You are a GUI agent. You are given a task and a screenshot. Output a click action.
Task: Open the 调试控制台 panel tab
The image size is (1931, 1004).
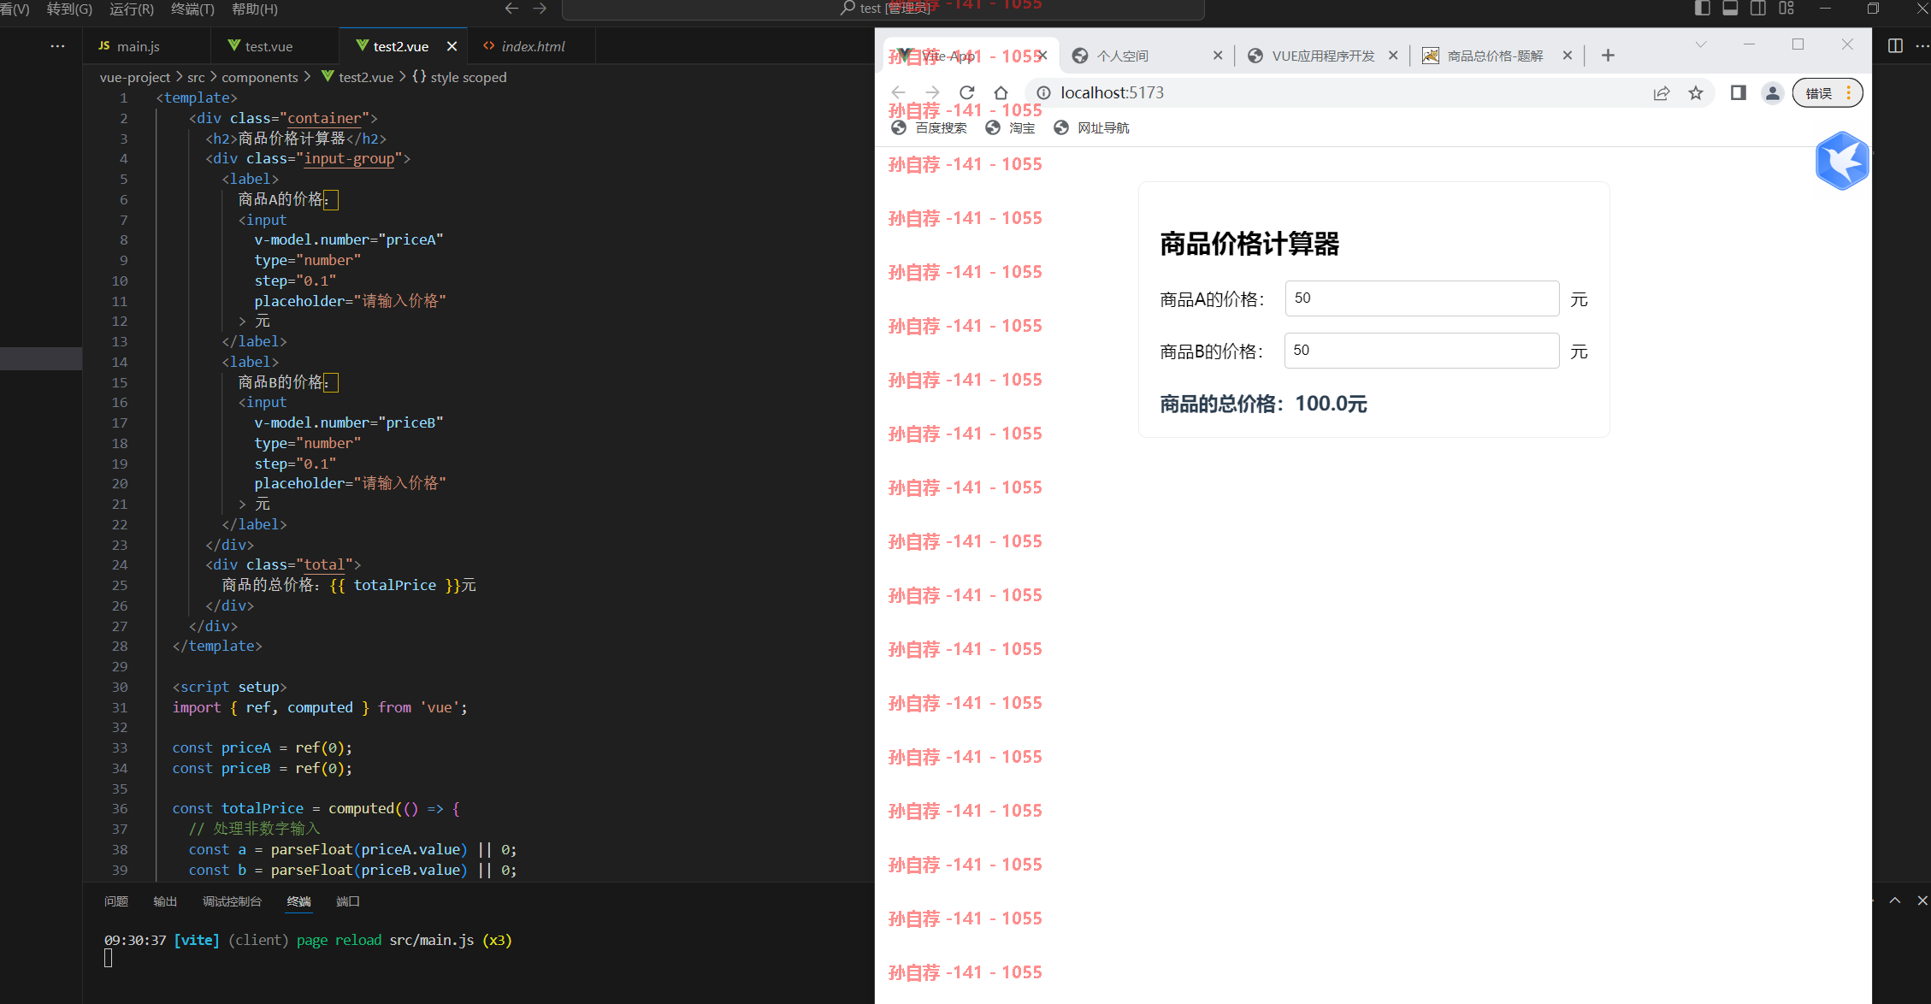[x=232, y=901]
